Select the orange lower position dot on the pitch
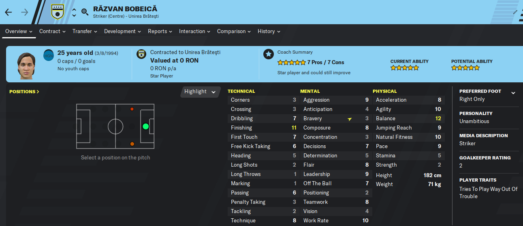 pos(132,144)
